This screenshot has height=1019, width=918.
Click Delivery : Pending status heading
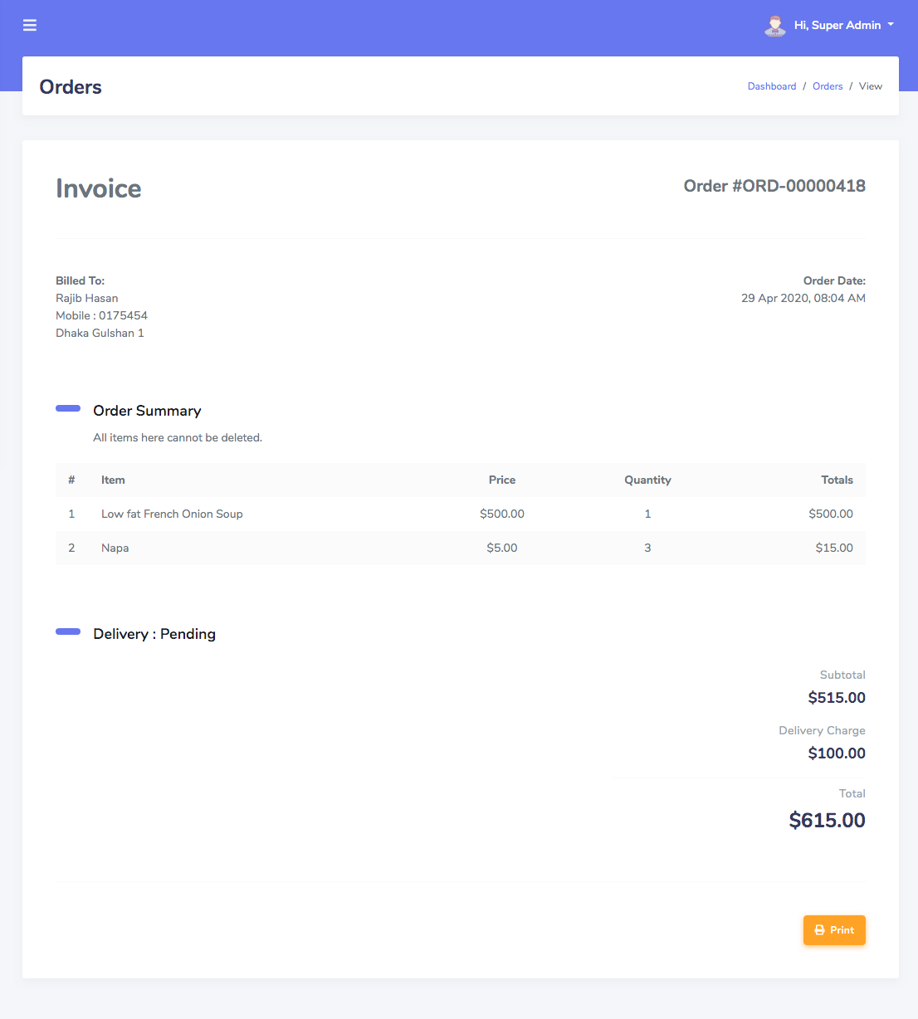(154, 634)
